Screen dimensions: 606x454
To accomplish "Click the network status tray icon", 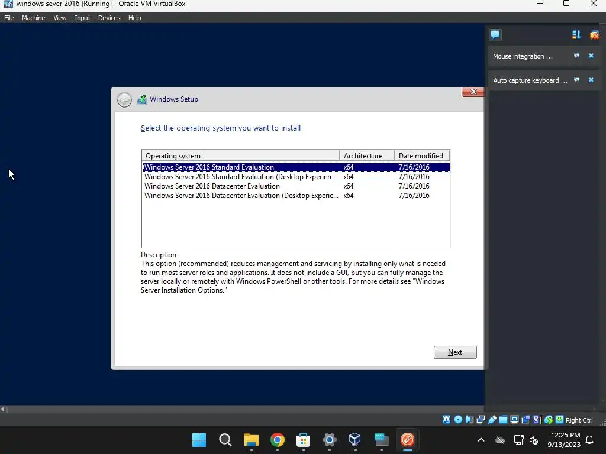I will click(518, 440).
